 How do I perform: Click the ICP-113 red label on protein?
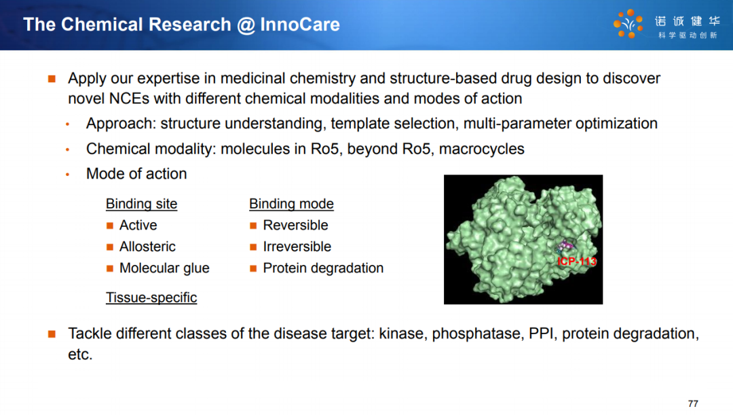click(577, 261)
